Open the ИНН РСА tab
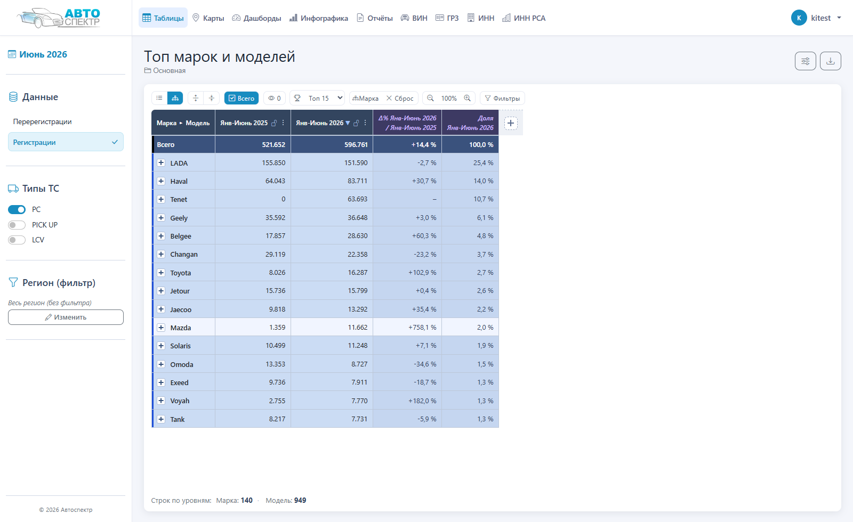This screenshot has height=522, width=853. [x=524, y=18]
